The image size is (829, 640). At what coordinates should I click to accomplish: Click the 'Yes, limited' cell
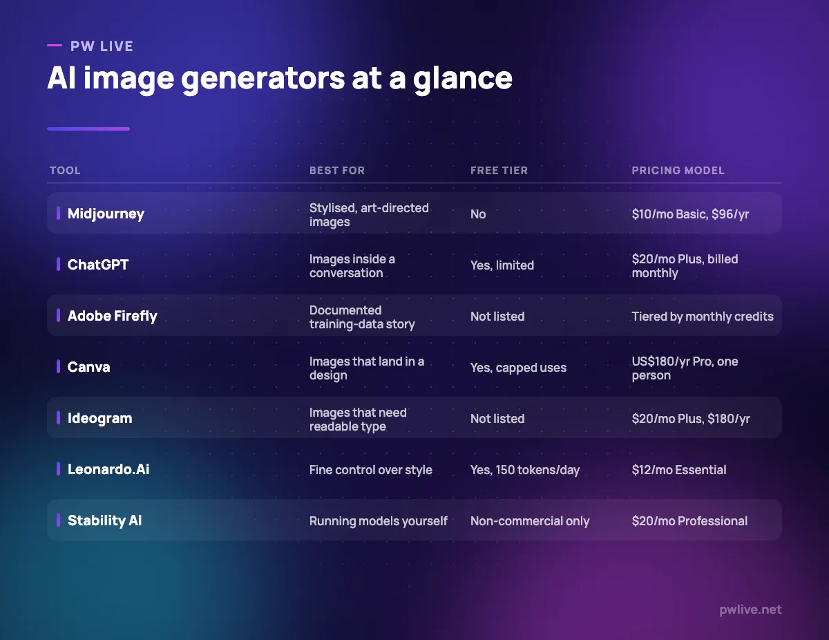click(x=502, y=265)
